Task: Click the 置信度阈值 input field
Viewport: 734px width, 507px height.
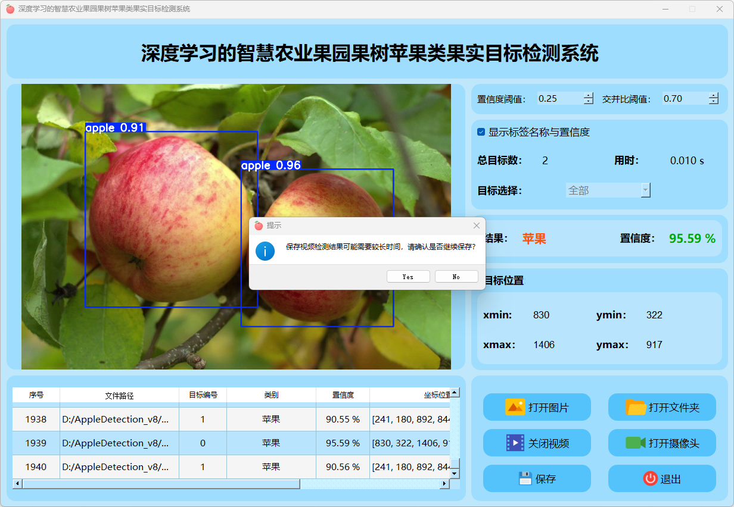Action: click(x=559, y=99)
